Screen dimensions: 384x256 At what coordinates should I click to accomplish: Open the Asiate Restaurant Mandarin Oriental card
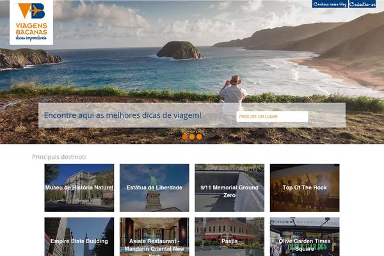click(x=154, y=237)
